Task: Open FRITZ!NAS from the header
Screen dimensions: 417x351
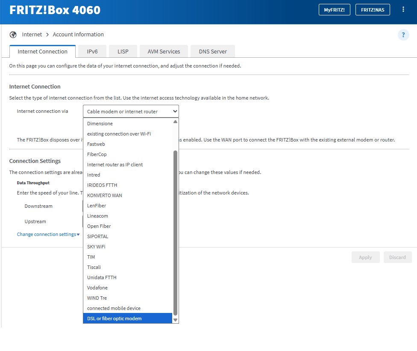Action: point(373,10)
